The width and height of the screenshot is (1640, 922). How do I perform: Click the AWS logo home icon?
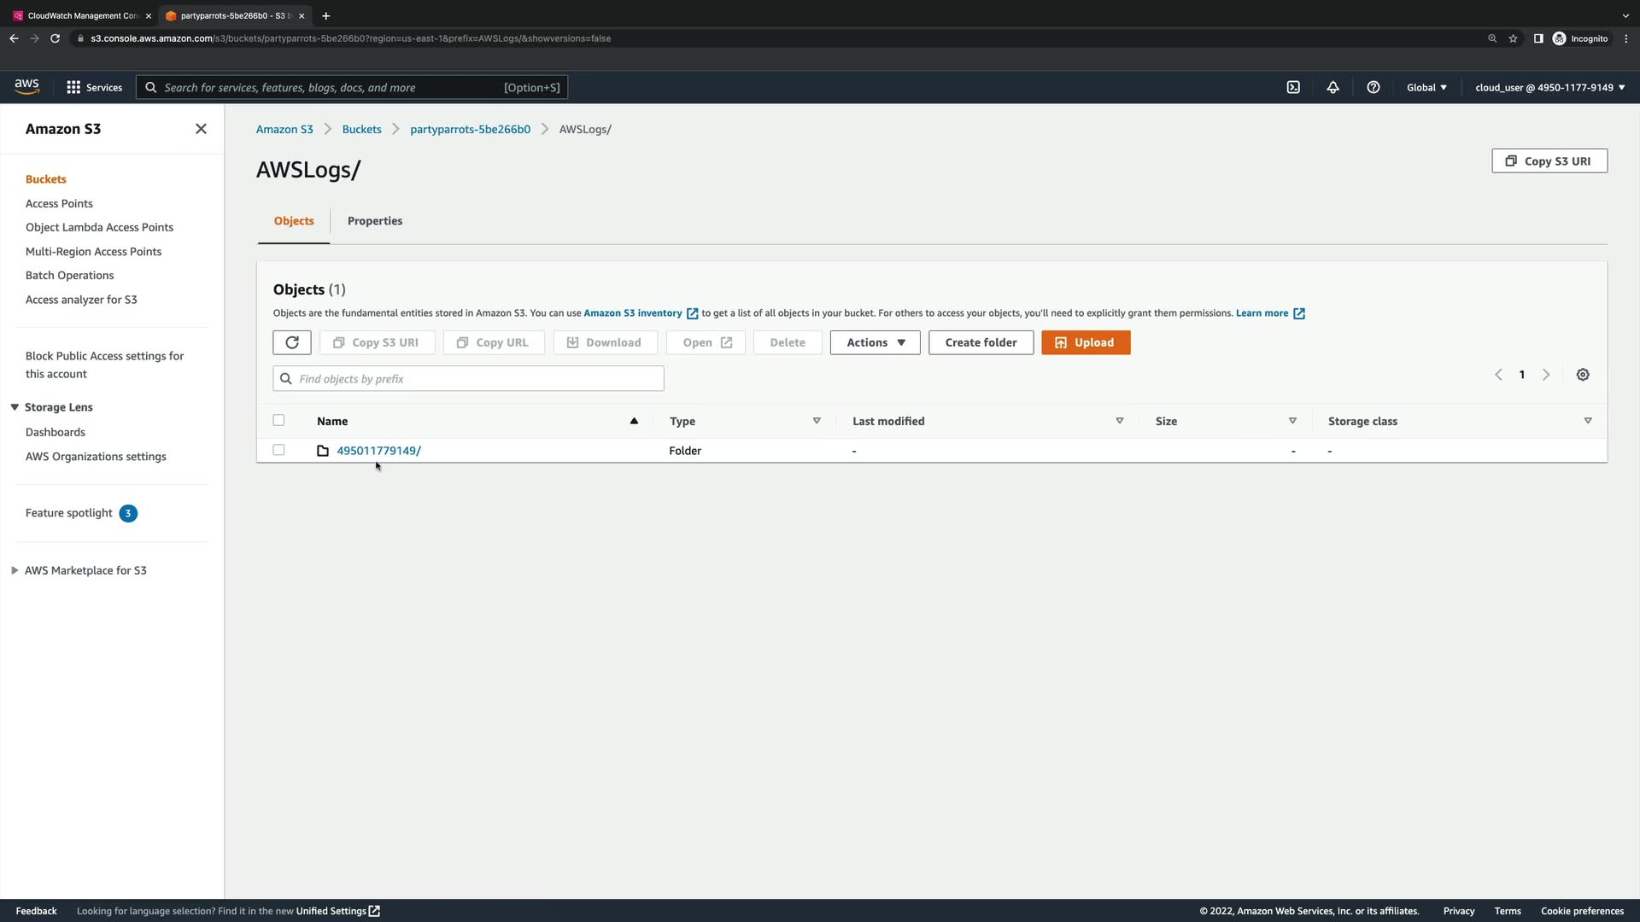(x=26, y=86)
